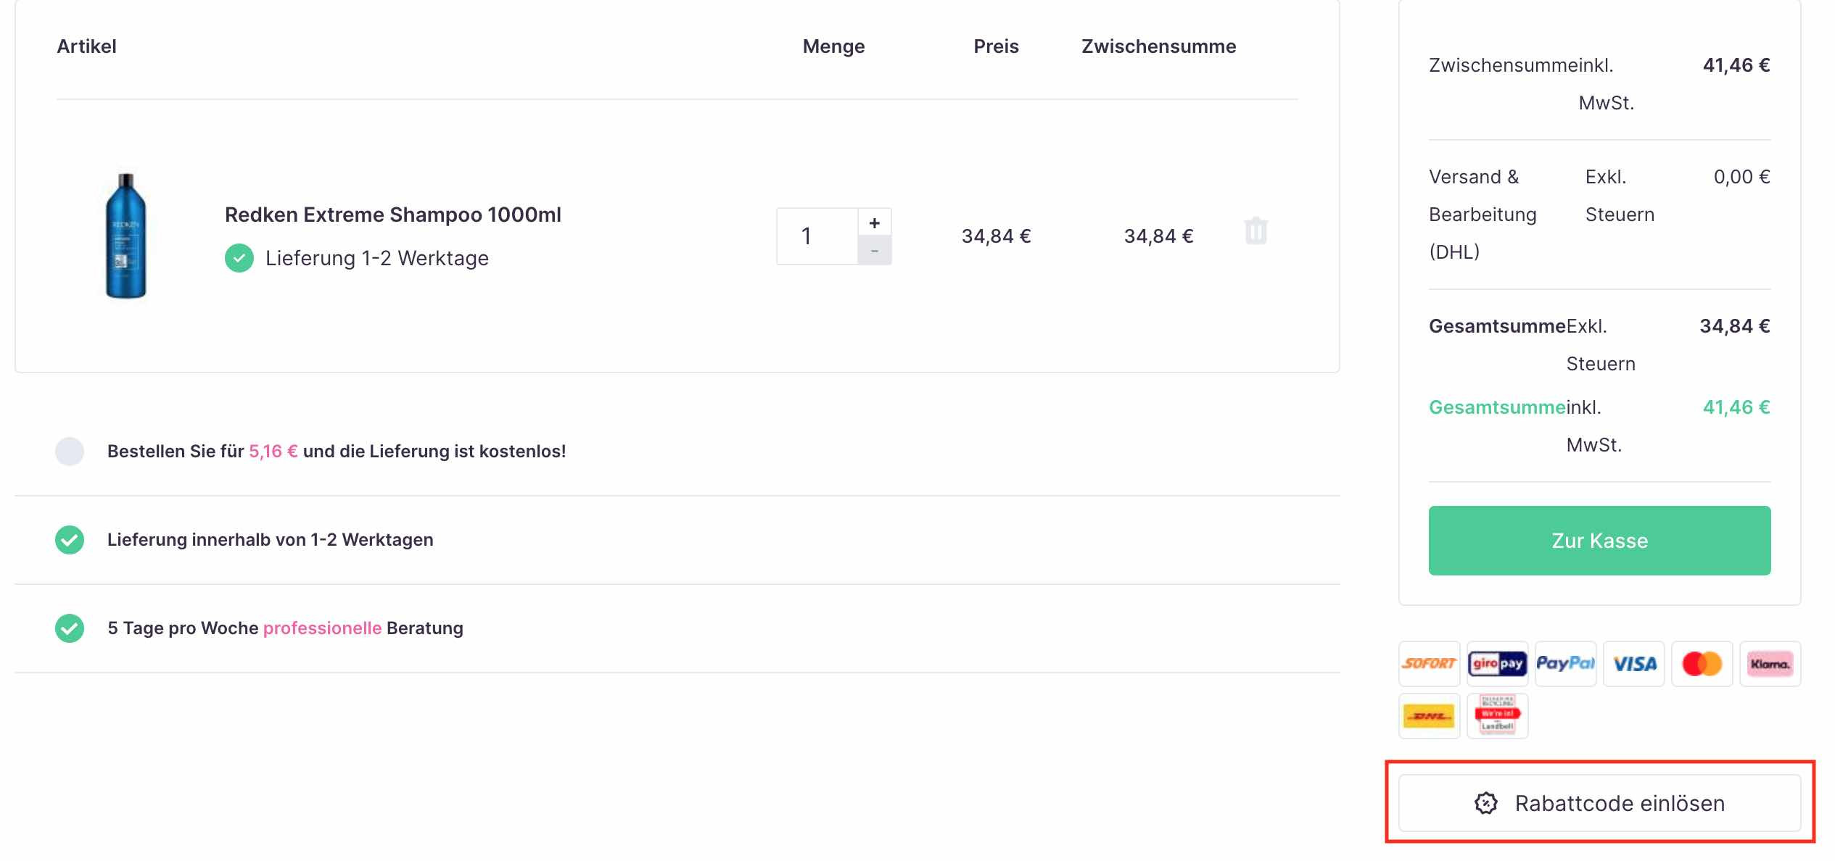The height and width of the screenshot is (861, 1835).
Task: Click the green '41,46 €' total
Action: [1736, 407]
